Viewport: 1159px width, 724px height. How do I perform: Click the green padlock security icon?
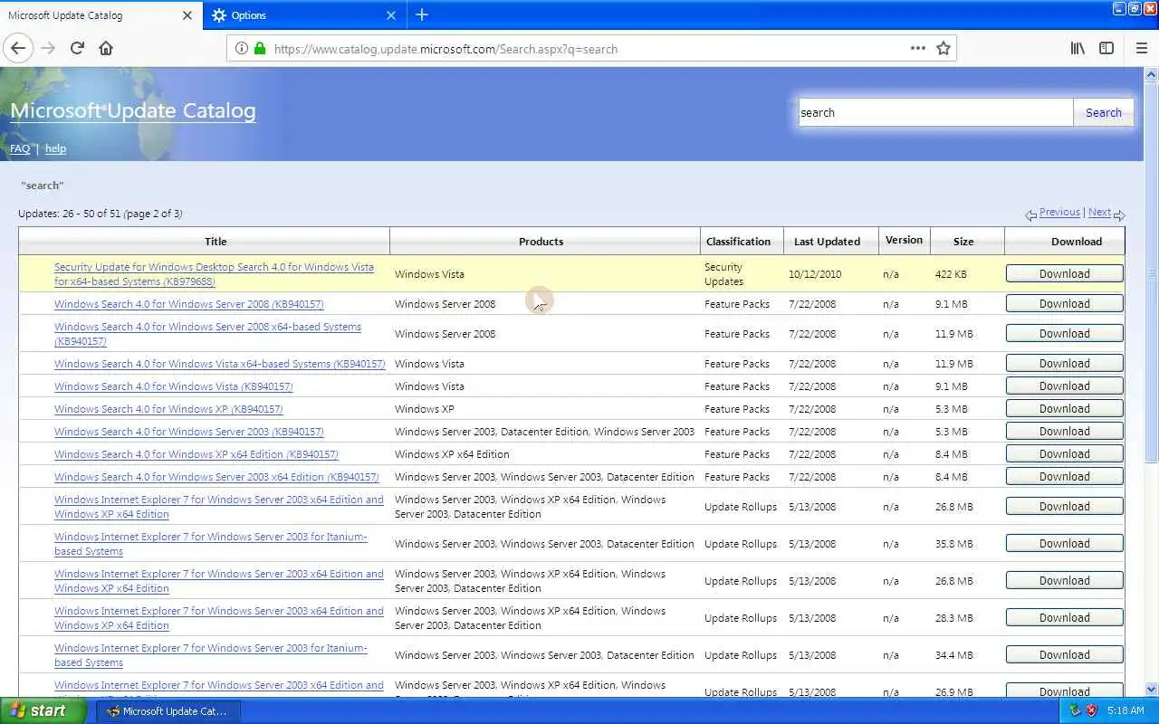(260, 49)
